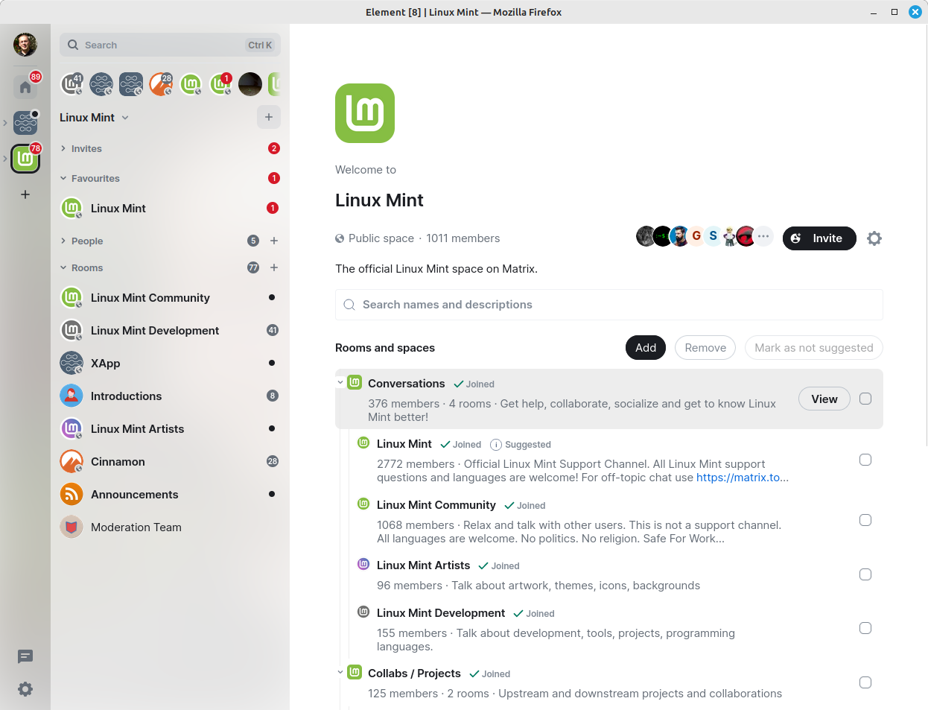Open the Linux Mint Community room icon
928x710 pixels.
tap(71, 297)
